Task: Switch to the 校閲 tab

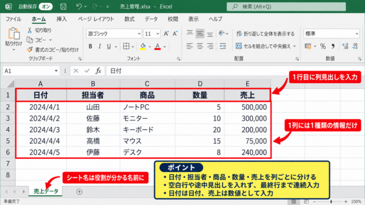Action: 173,19
